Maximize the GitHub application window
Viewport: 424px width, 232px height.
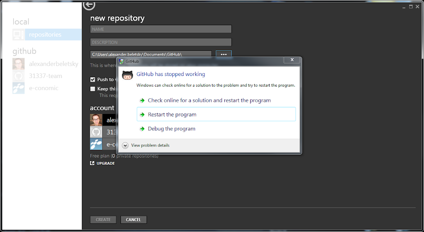coord(411,7)
